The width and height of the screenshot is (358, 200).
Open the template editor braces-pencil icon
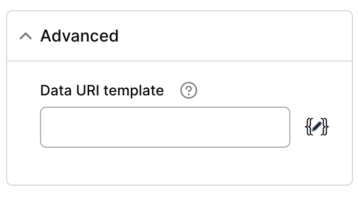pyautogui.click(x=316, y=127)
